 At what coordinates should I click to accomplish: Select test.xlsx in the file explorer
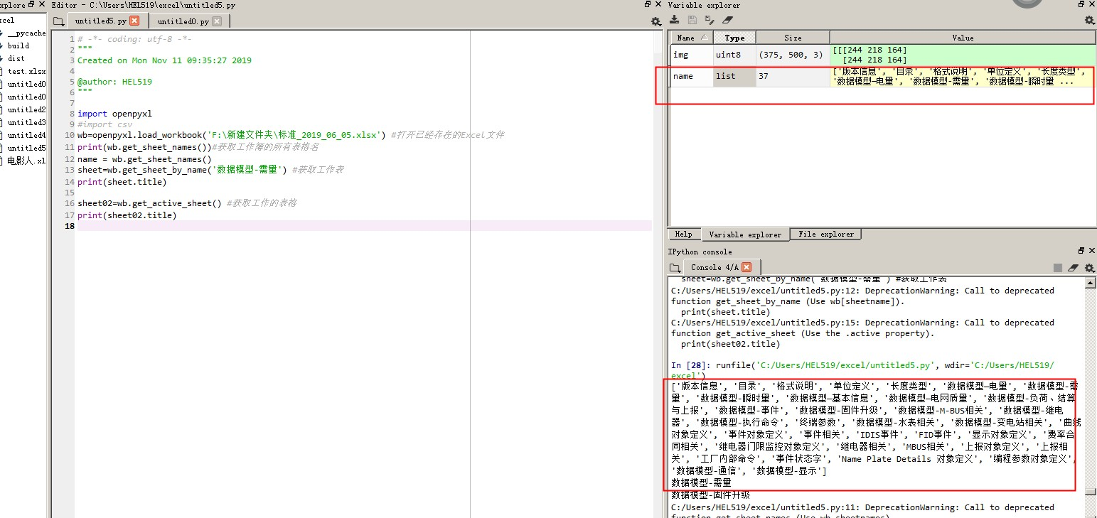pos(26,71)
